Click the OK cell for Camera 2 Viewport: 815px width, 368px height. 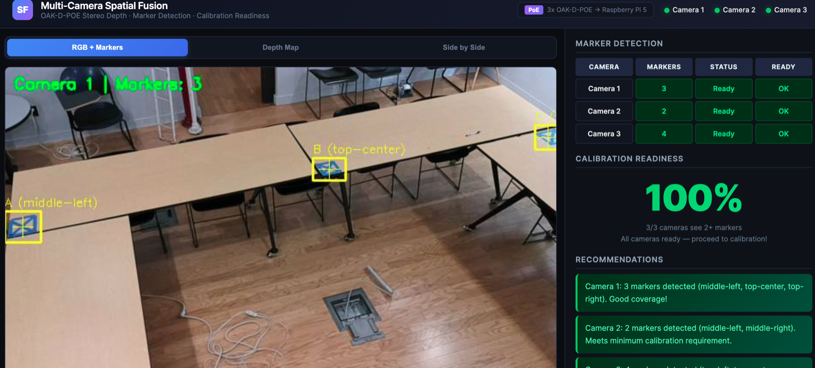[x=783, y=111]
